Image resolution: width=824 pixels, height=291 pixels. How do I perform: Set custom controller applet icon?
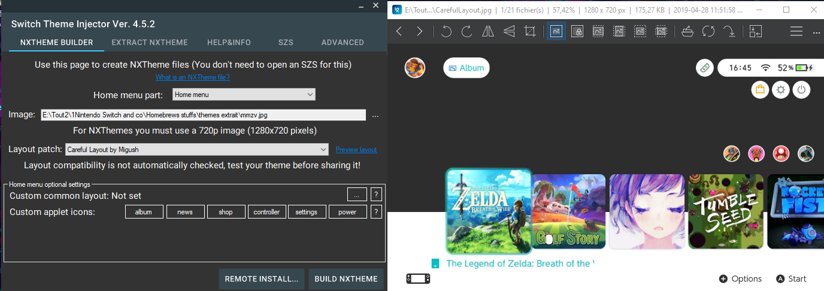click(266, 212)
